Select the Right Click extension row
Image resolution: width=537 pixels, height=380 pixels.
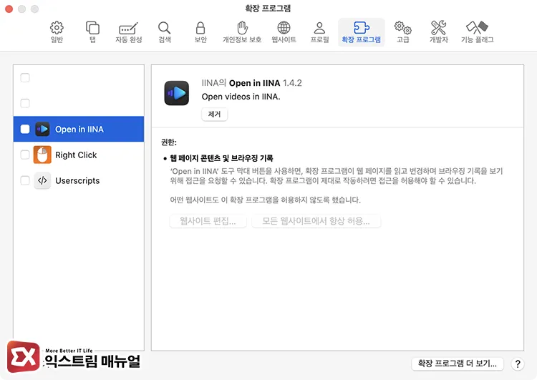point(79,155)
